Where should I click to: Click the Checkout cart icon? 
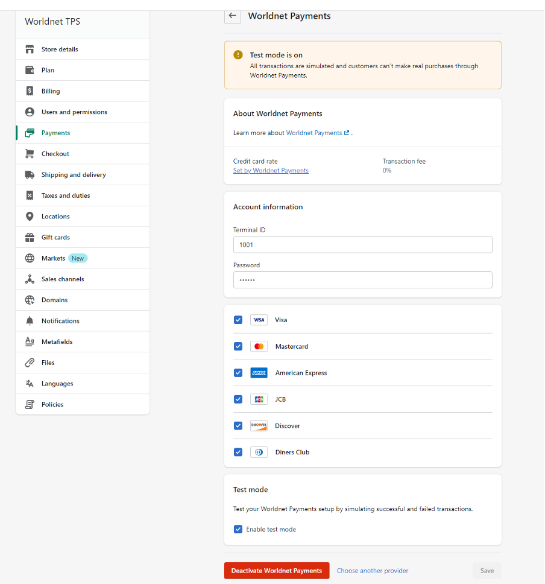pyautogui.click(x=30, y=154)
